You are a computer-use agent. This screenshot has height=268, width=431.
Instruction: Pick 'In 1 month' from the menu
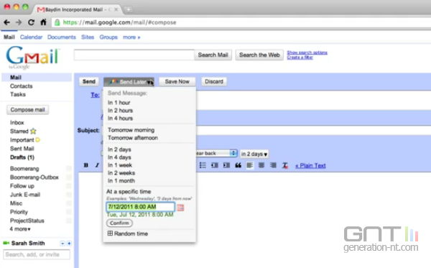121,180
